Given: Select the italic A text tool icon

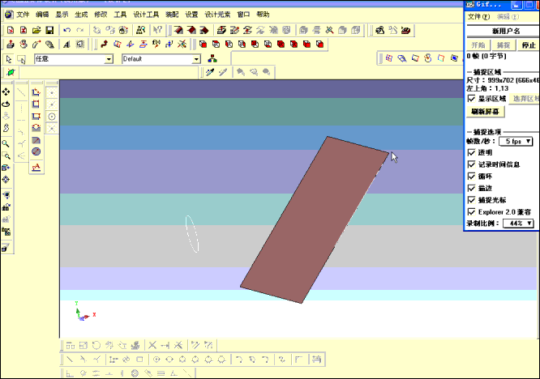Looking at the screenshot, I should (66, 45).
